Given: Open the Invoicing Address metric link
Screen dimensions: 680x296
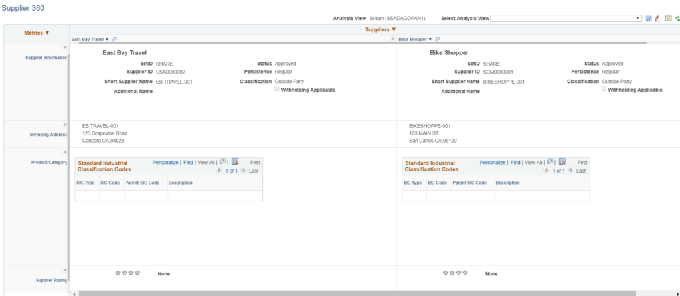Looking at the screenshot, I should tap(48, 134).
